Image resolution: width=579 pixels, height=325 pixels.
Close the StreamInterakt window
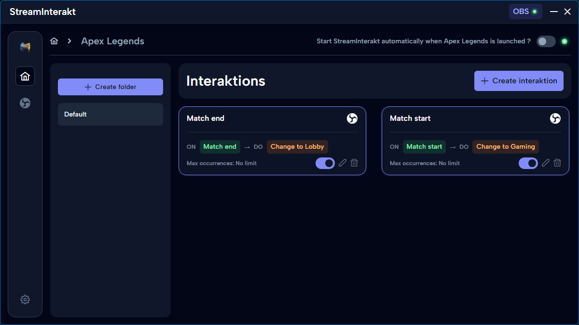pyautogui.click(x=567, y=12)
